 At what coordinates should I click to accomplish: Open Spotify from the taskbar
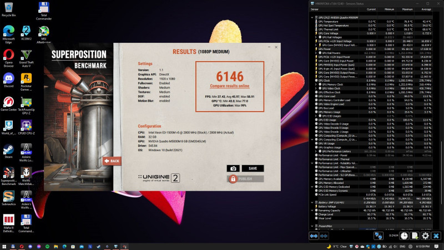(47, 247)
